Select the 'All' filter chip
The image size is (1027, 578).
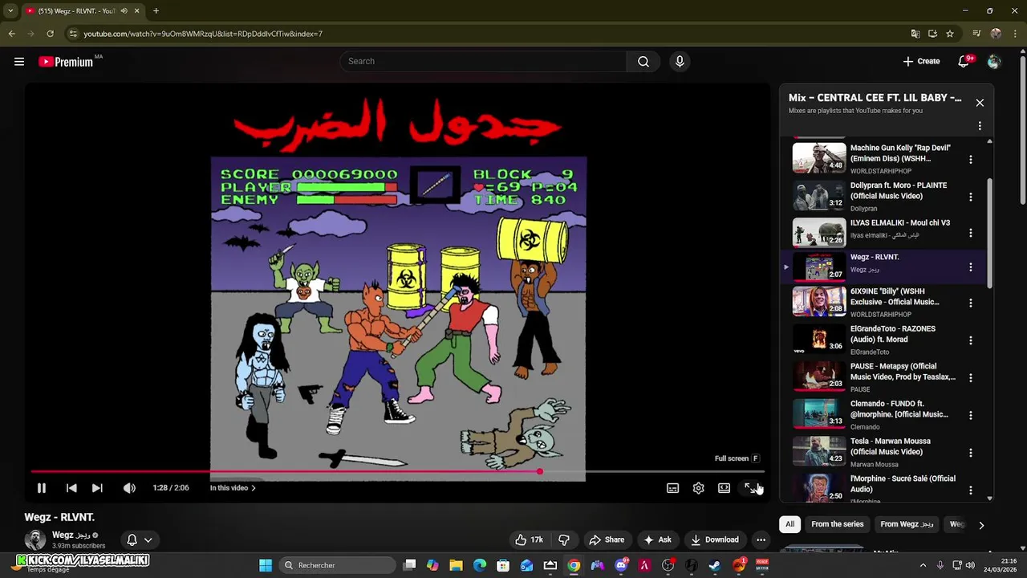[790, 524]
